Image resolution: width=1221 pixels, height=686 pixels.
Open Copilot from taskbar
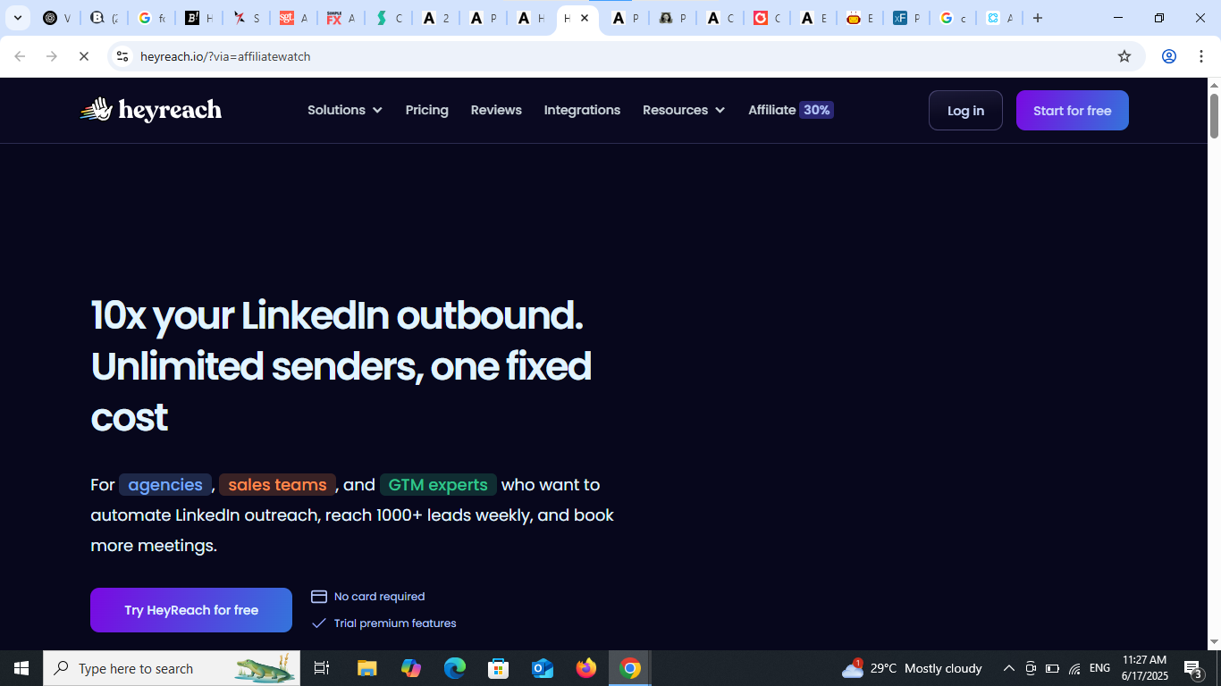[411, 668]
